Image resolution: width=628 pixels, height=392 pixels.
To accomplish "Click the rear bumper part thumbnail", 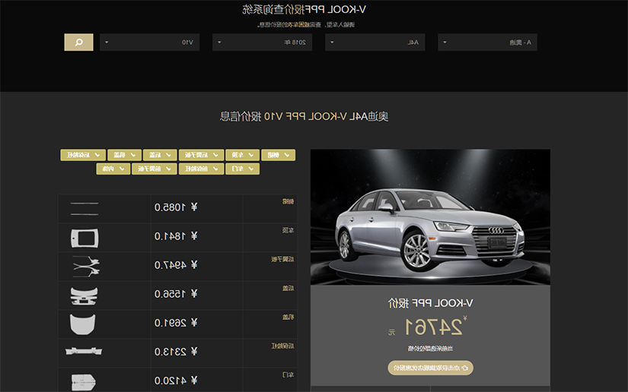I will click(x=84, y=351).
